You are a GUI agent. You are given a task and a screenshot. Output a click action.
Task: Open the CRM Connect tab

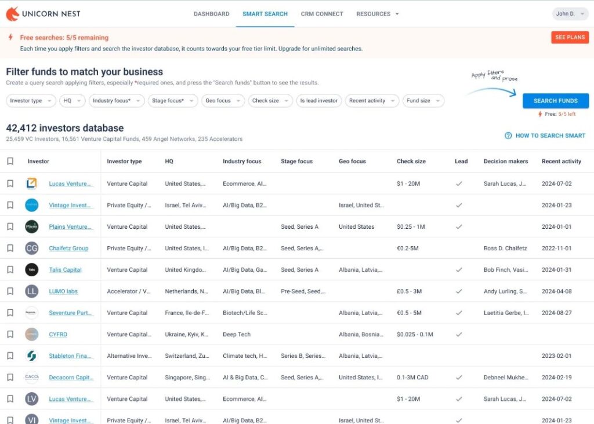pos(322,14)
